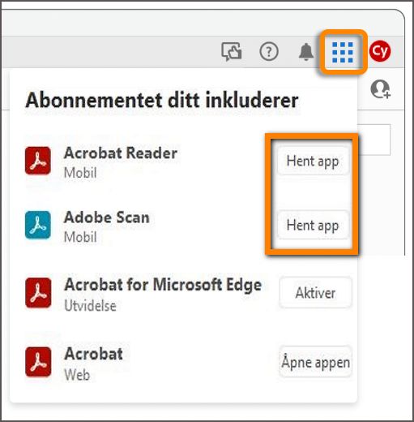Open the apps grid launcher

pyautogui.click(x=343, y=52)
